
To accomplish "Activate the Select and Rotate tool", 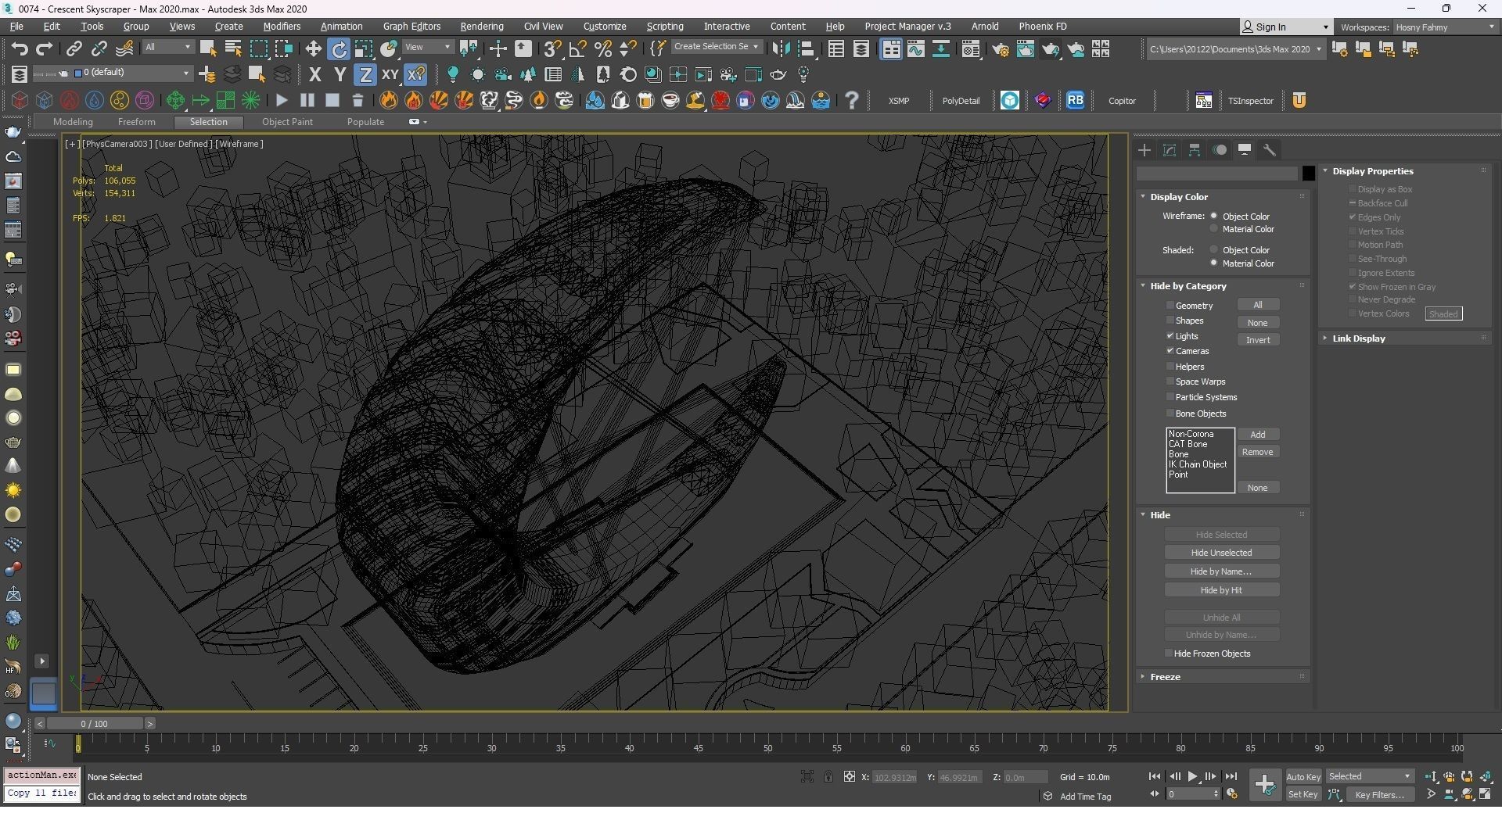I will pyautogui.click(x=339, y=49).
